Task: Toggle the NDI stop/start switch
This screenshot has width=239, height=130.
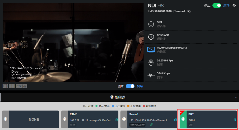Action: (217, 5)
